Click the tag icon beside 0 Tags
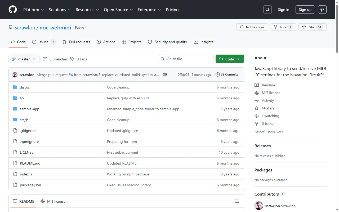 pos(73,59)
